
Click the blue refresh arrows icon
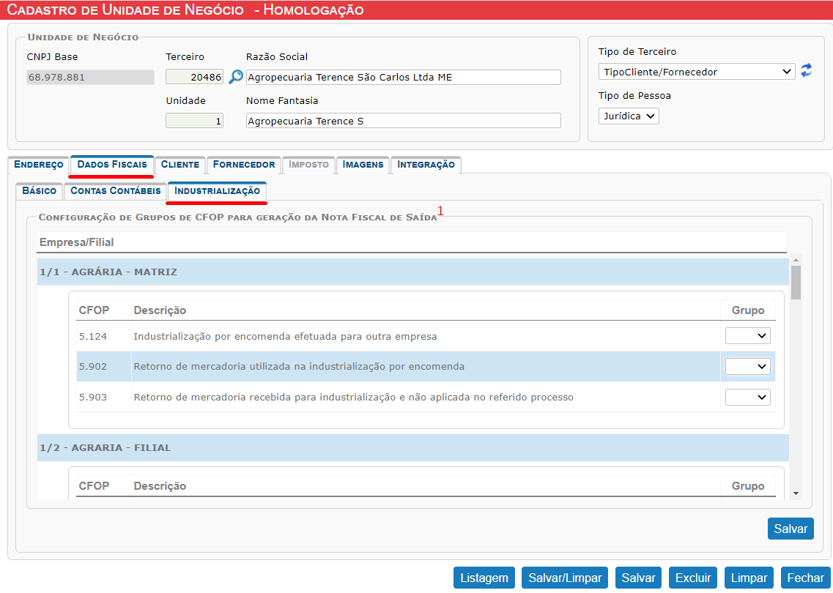(x=807, y=70)
